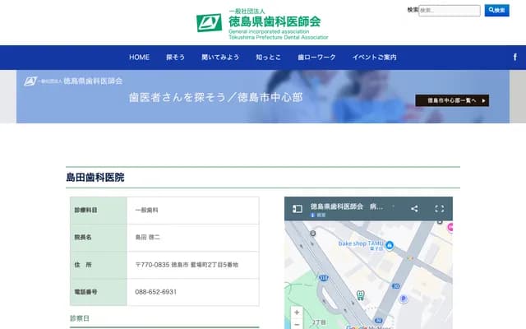The image size is (526, 329).
Task: Click the 一般歯科 table cell
Action: tap(146, 211)
